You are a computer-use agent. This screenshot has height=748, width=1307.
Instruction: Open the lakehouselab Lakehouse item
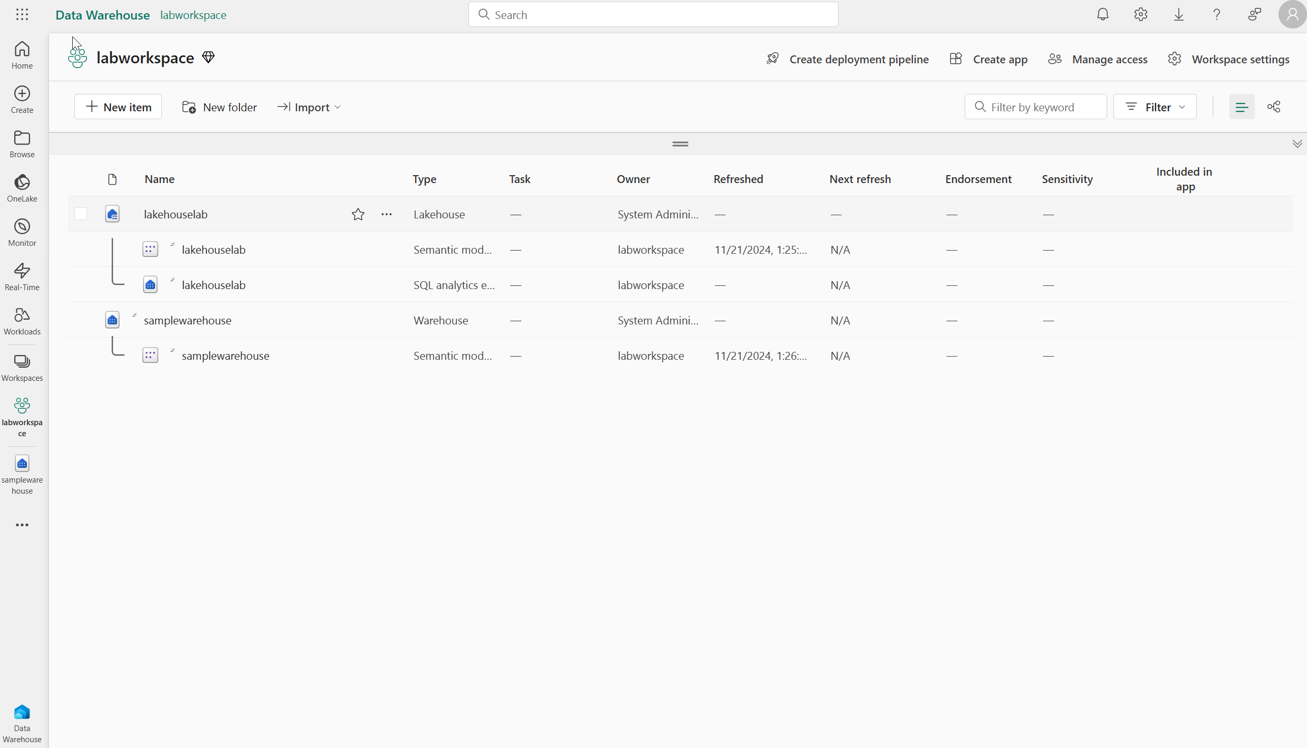176,214
